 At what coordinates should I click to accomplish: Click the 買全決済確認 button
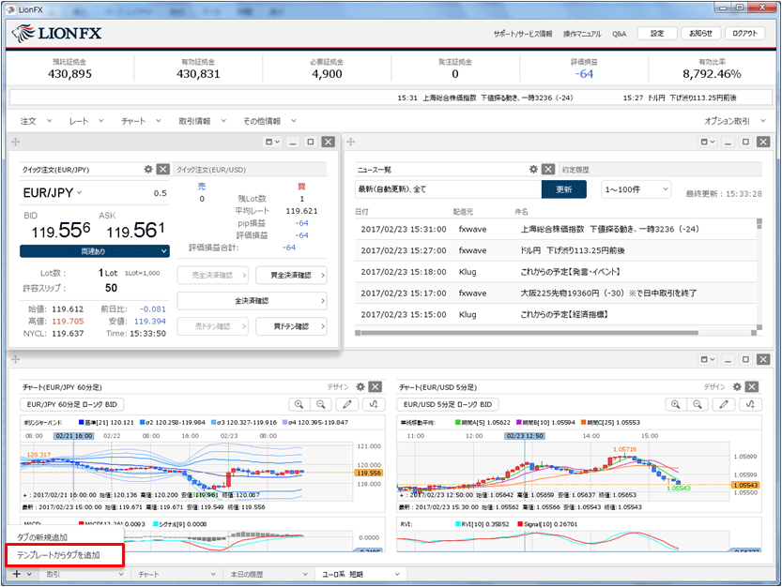(291, 275)
